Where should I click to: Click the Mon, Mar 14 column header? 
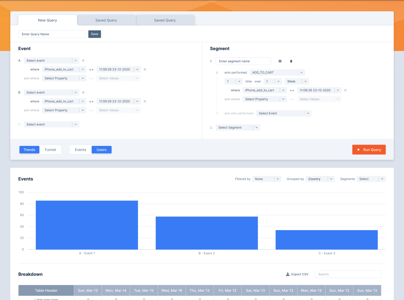click(x=116, y=291)
